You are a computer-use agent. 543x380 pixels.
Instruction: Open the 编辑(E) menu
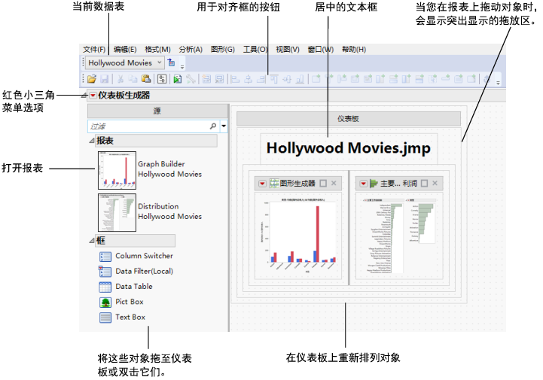click(x=125, y=50)
